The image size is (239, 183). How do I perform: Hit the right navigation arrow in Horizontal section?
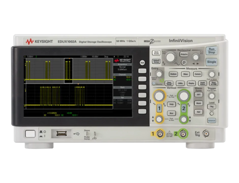198,64
